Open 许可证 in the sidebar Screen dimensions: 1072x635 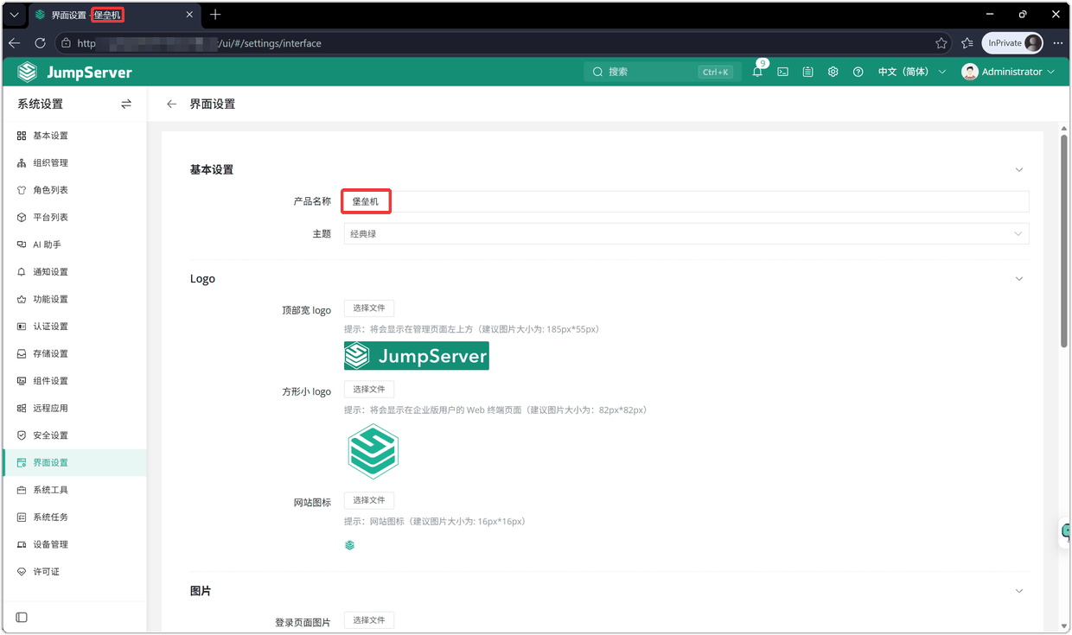[x=74, y=572]
